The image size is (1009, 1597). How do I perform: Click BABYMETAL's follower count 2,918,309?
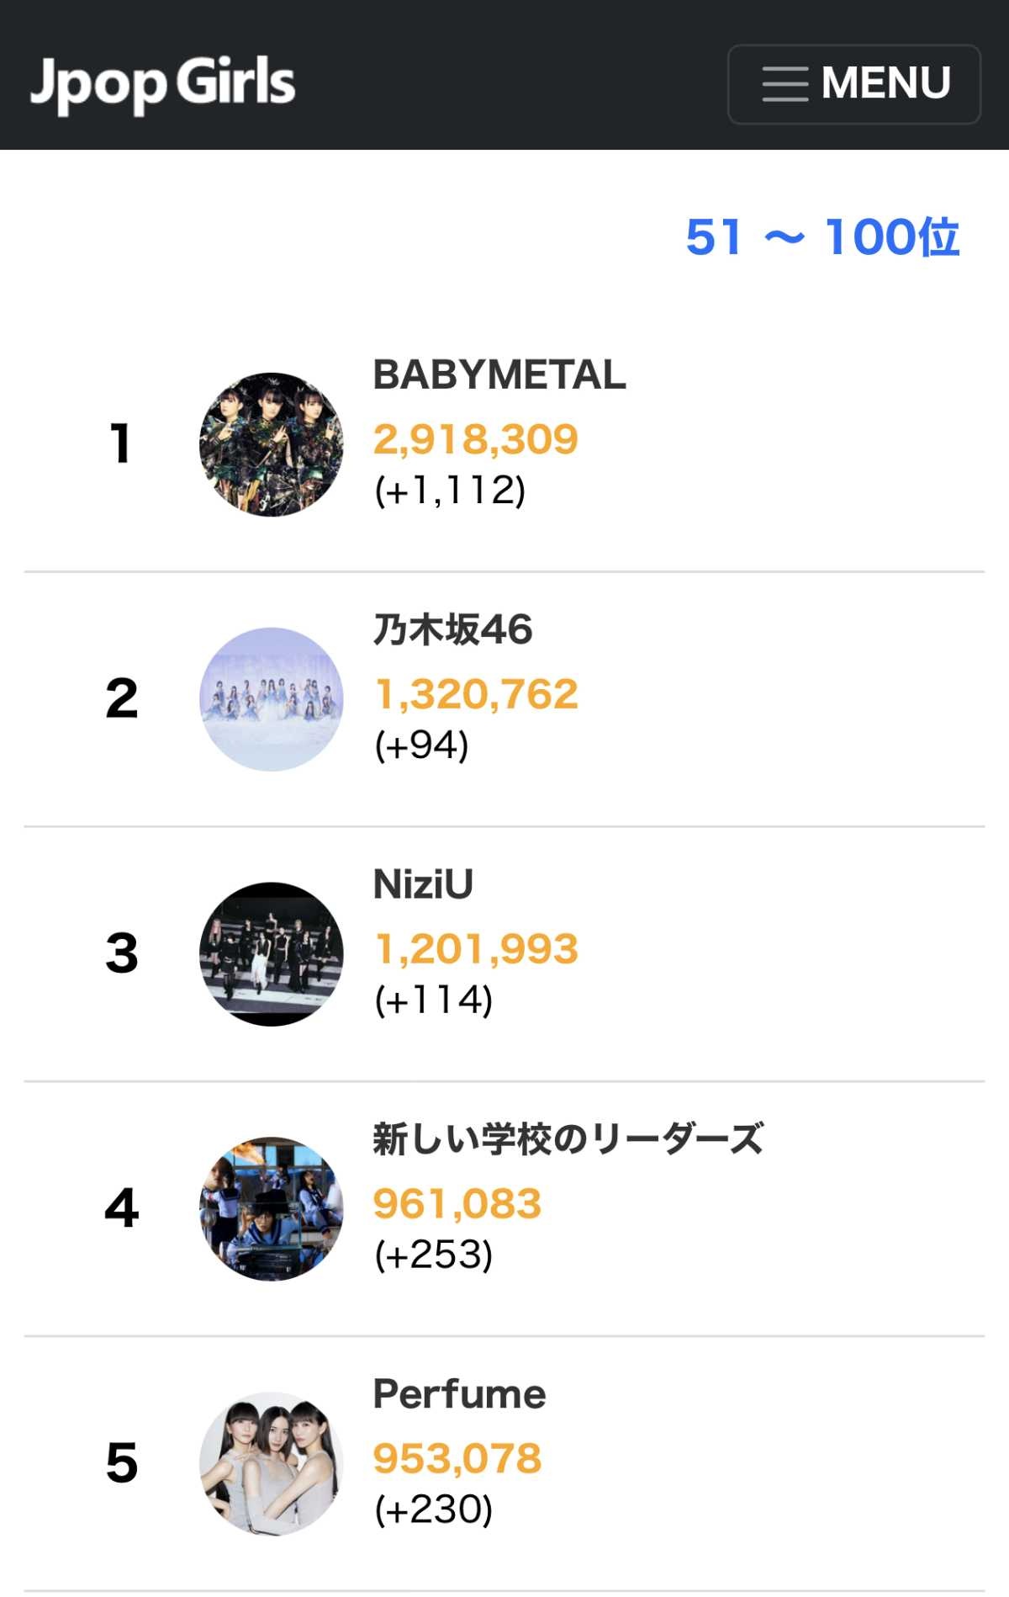tap(475, 439)
